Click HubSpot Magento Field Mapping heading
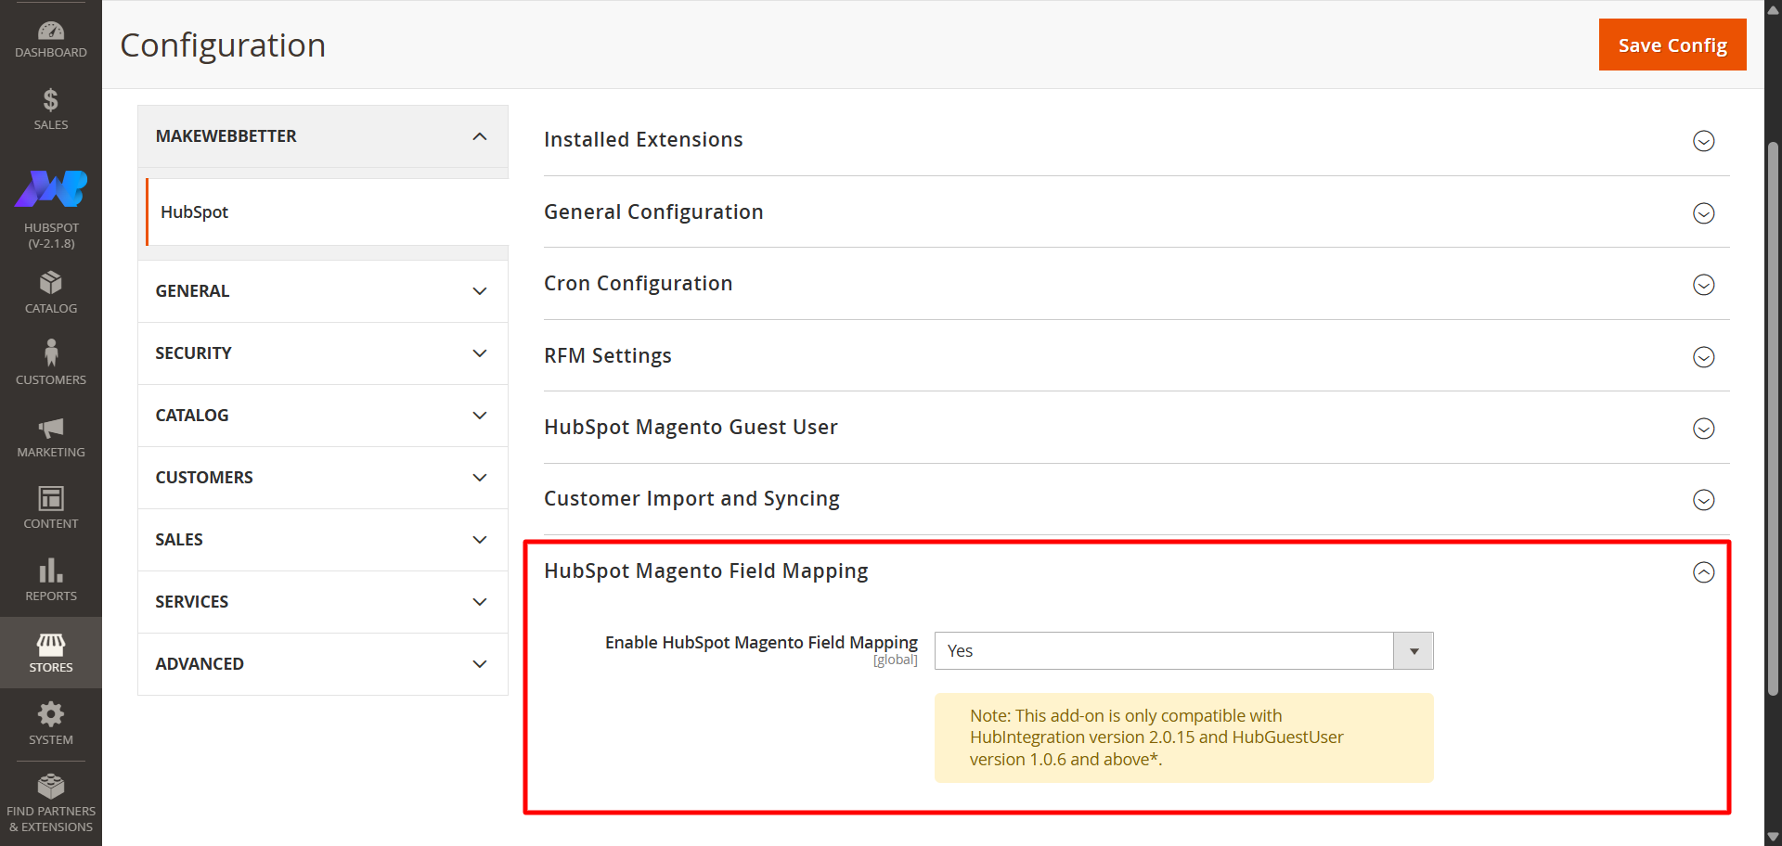This screenshot has height=846, width=1782. pos(705,571)
